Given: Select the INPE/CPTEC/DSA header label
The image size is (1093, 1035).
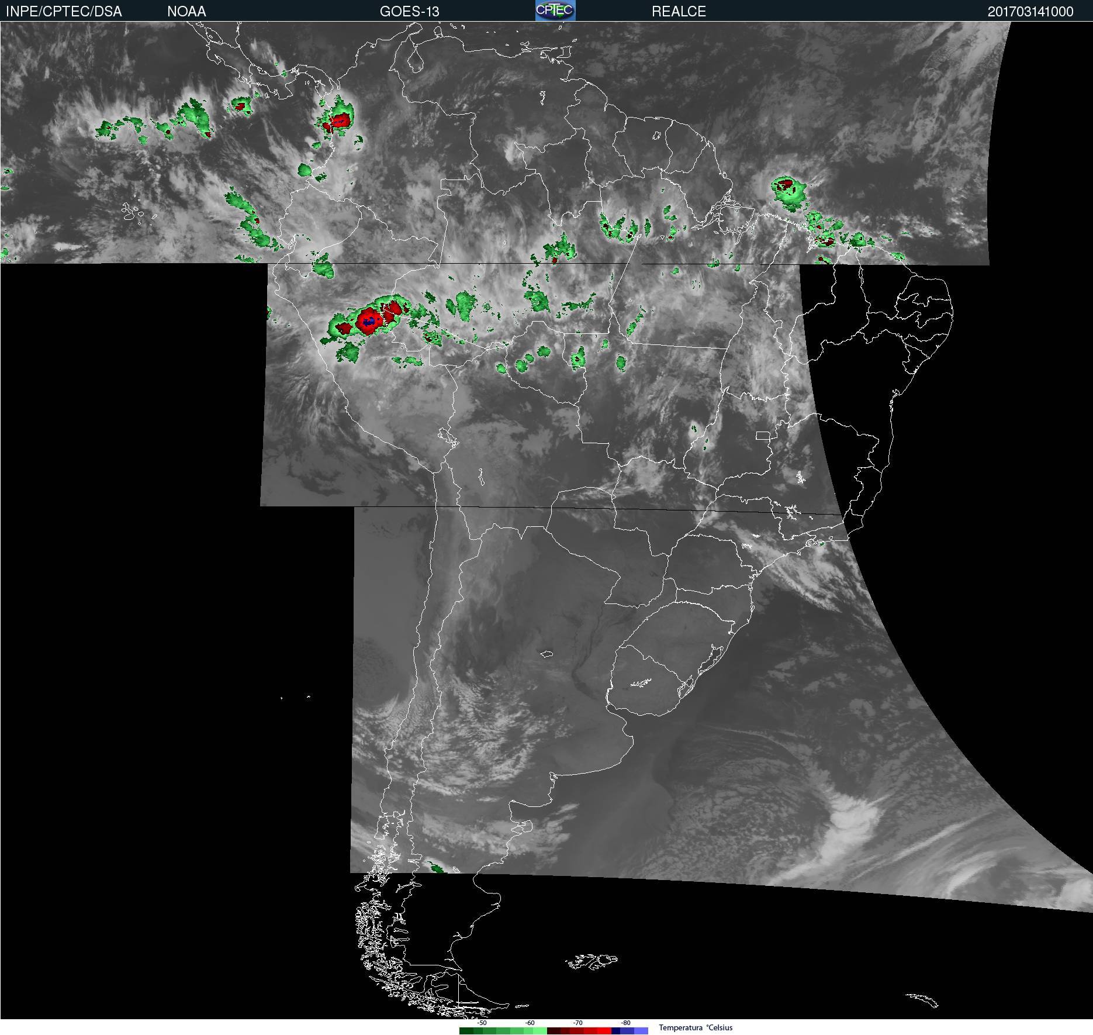Looking at the screenshot, I should click(64, 11).
